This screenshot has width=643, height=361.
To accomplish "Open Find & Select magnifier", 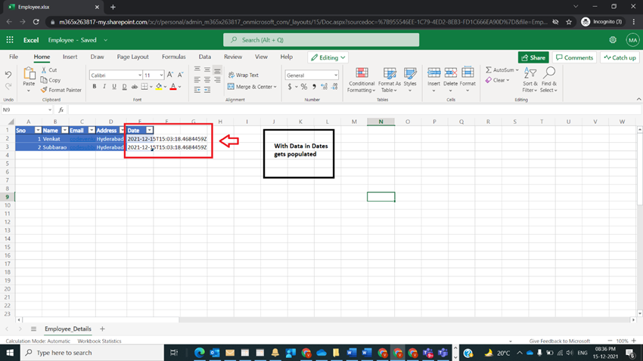I will pyautogui.click(x=548, y=80).
